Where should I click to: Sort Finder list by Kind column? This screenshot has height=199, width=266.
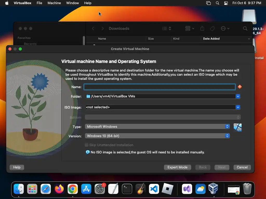click(176, 39)
